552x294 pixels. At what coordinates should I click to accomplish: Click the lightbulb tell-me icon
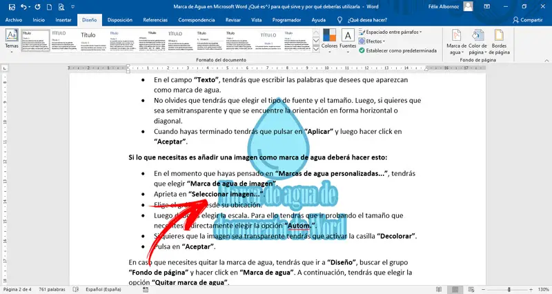point(339,20)
